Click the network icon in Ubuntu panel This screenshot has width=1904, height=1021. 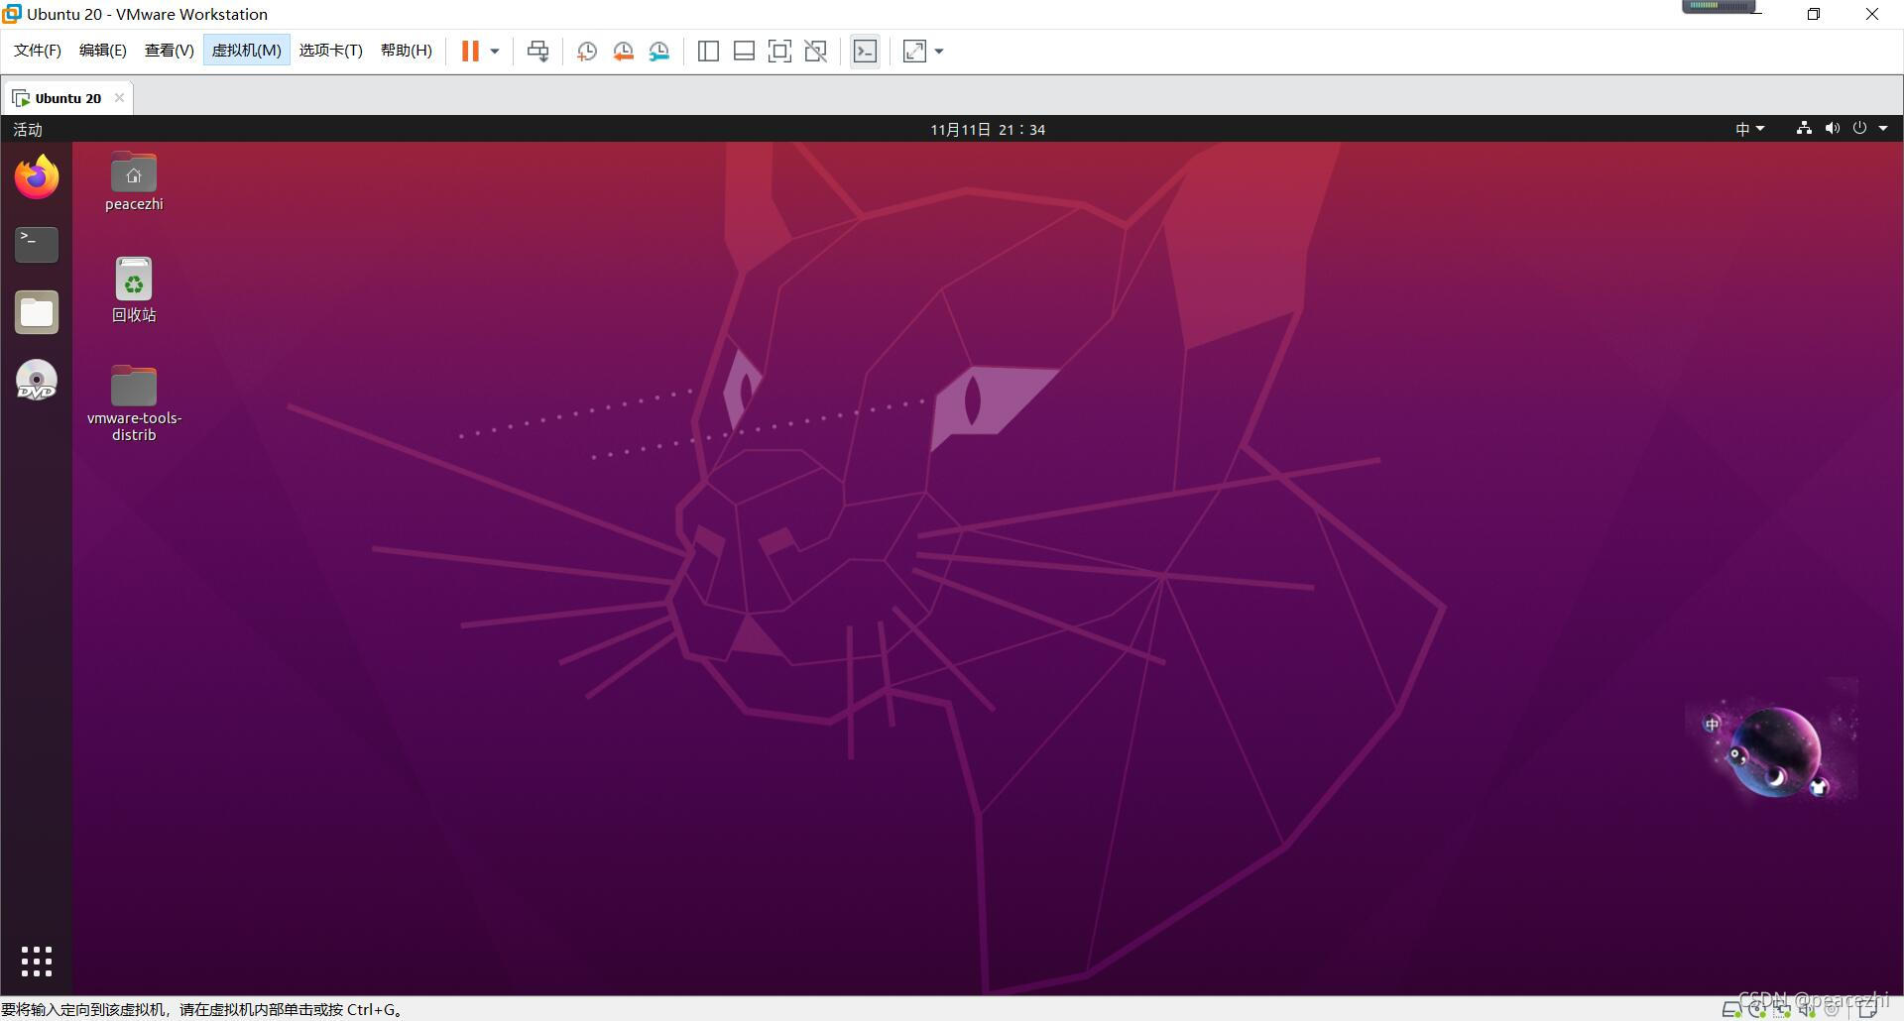(1804, 128)
